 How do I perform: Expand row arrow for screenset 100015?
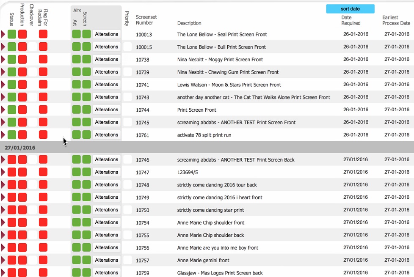tap(3, 47)
